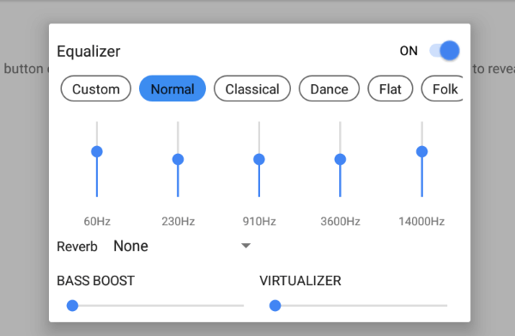Select the Custom preset chip
Image resolution: width=515 pixels, height=336 pixels.
point(95,89)
